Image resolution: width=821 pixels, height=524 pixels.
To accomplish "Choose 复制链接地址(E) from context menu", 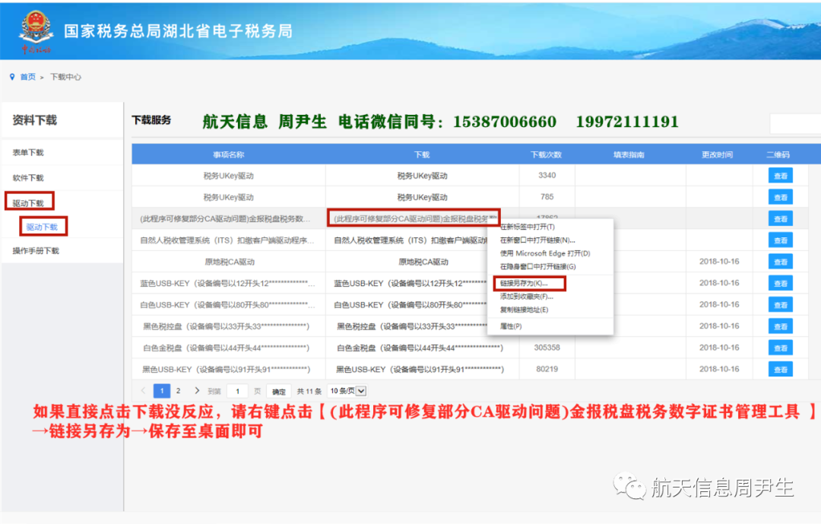I will [x=524, y=310].
